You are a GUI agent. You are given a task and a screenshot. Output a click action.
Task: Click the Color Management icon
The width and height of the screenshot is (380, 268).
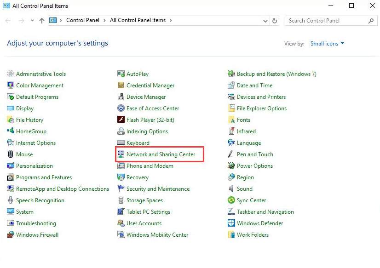tap(11, 85)
